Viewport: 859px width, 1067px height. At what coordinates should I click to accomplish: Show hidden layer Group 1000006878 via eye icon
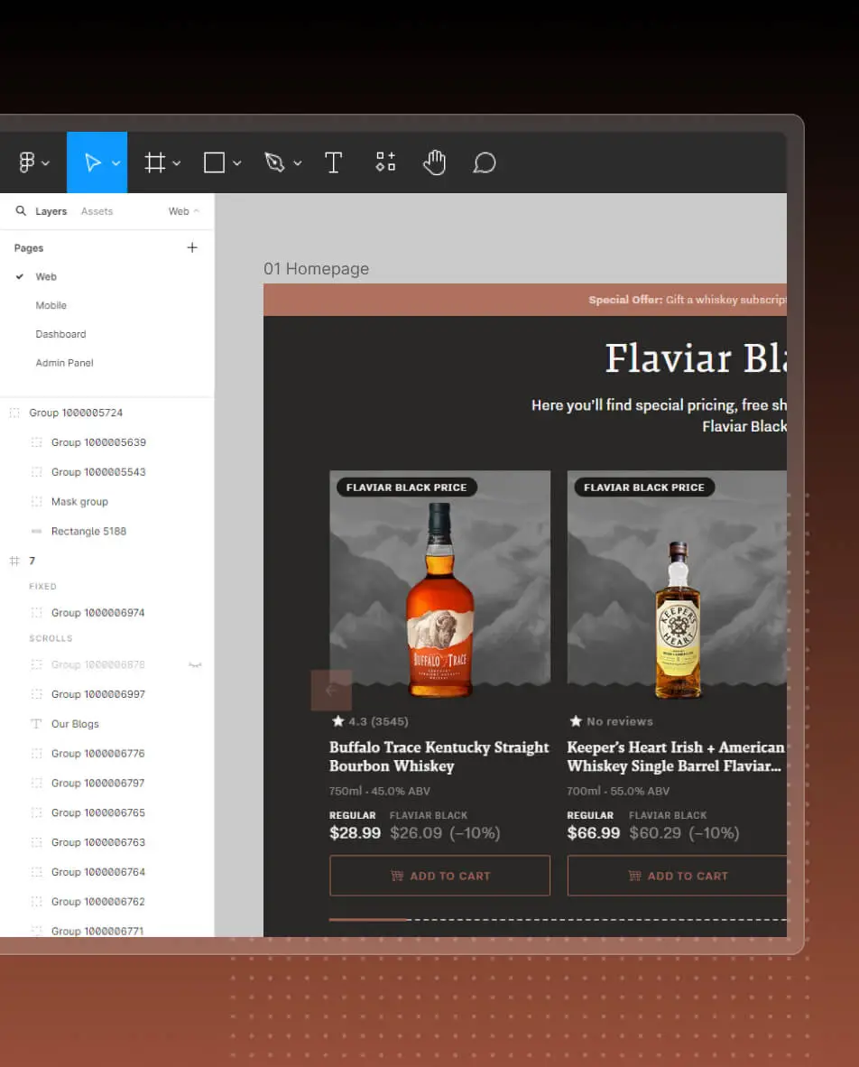click(x=195, y=664)
